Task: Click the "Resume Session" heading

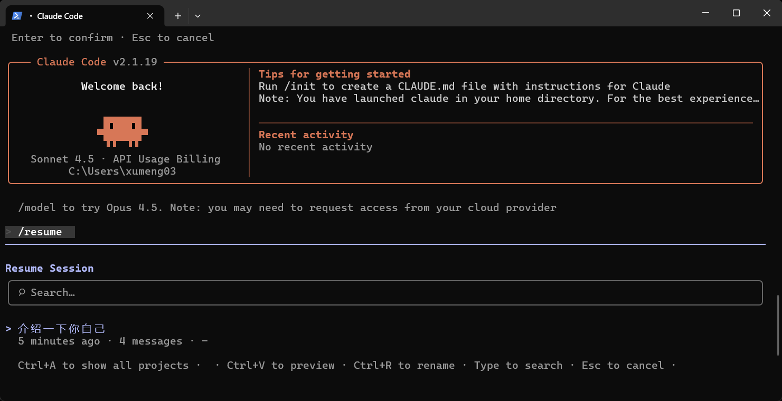Action: pos(50,268)
